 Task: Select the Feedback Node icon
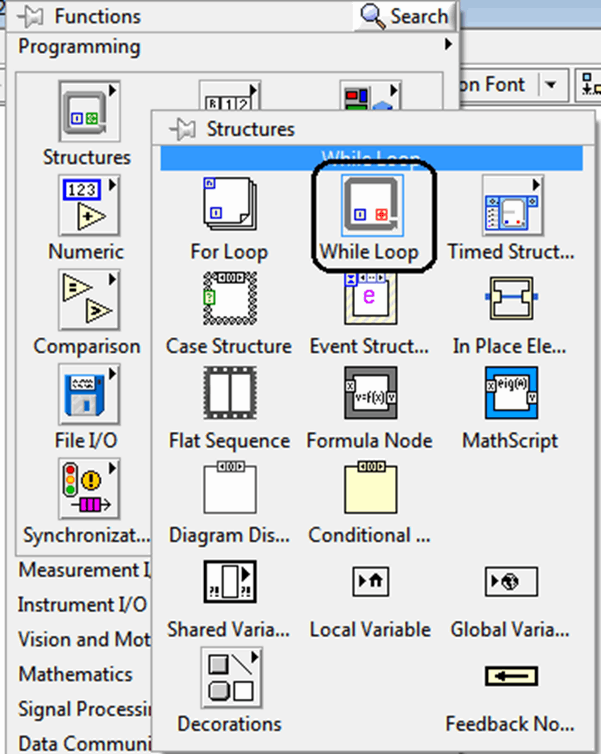(x=510, y=676)
